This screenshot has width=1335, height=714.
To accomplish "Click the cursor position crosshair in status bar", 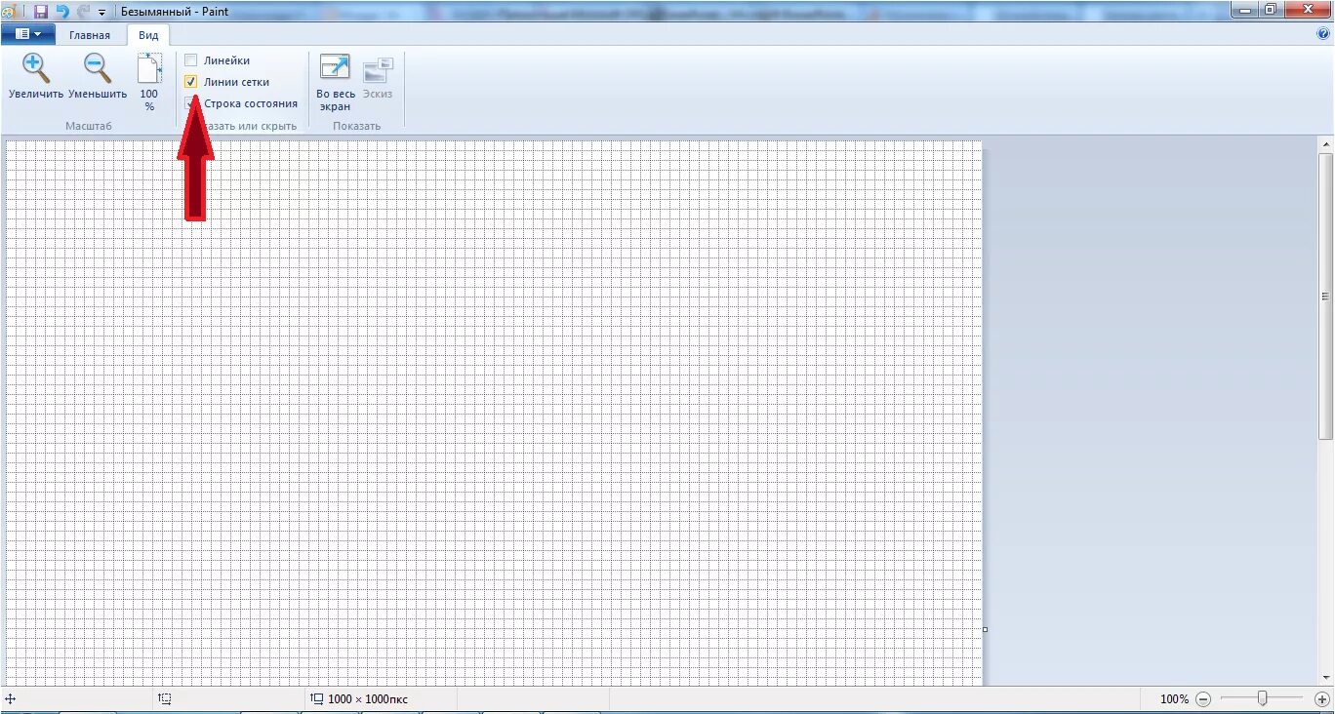I will (11, 698).
